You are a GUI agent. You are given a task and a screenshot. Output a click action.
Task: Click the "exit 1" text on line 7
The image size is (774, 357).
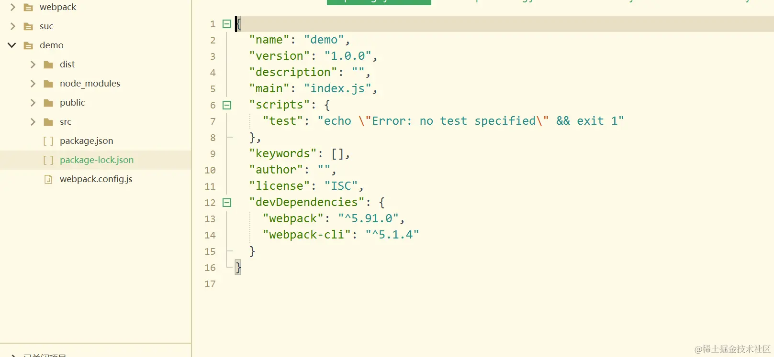[597, 121]
